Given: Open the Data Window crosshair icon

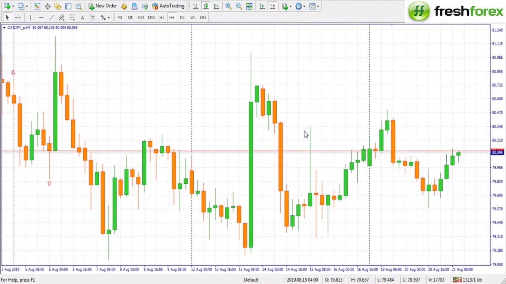Looking at the screenshot, I should point(47,6).
